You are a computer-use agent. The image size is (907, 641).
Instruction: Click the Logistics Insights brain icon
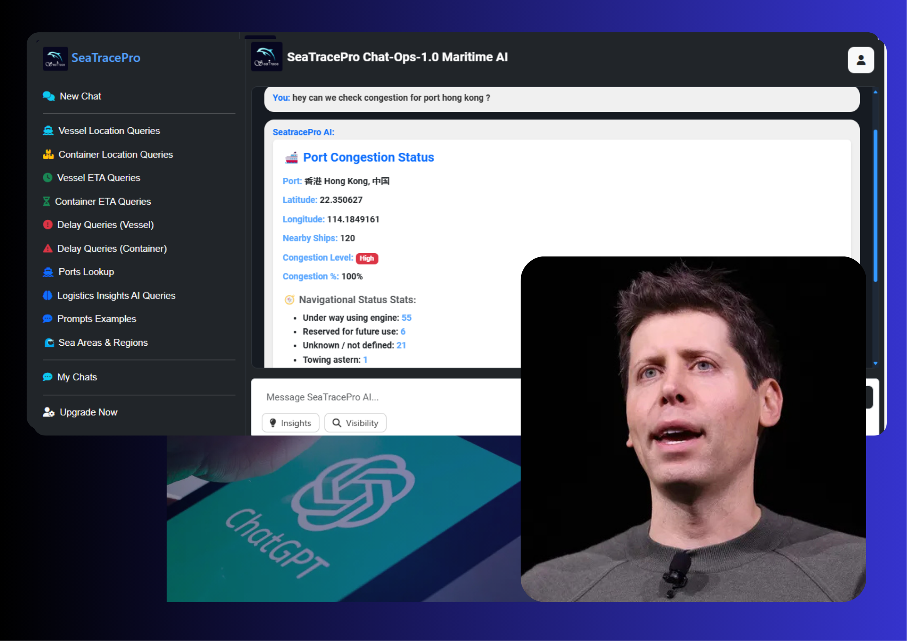pyautogui.click(x=48, y=296)
